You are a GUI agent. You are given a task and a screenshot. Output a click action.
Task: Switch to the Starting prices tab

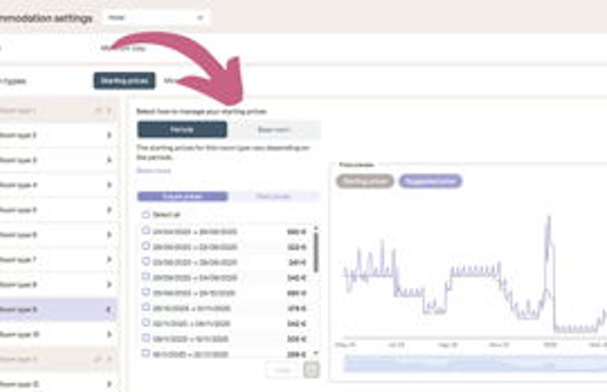124,81
